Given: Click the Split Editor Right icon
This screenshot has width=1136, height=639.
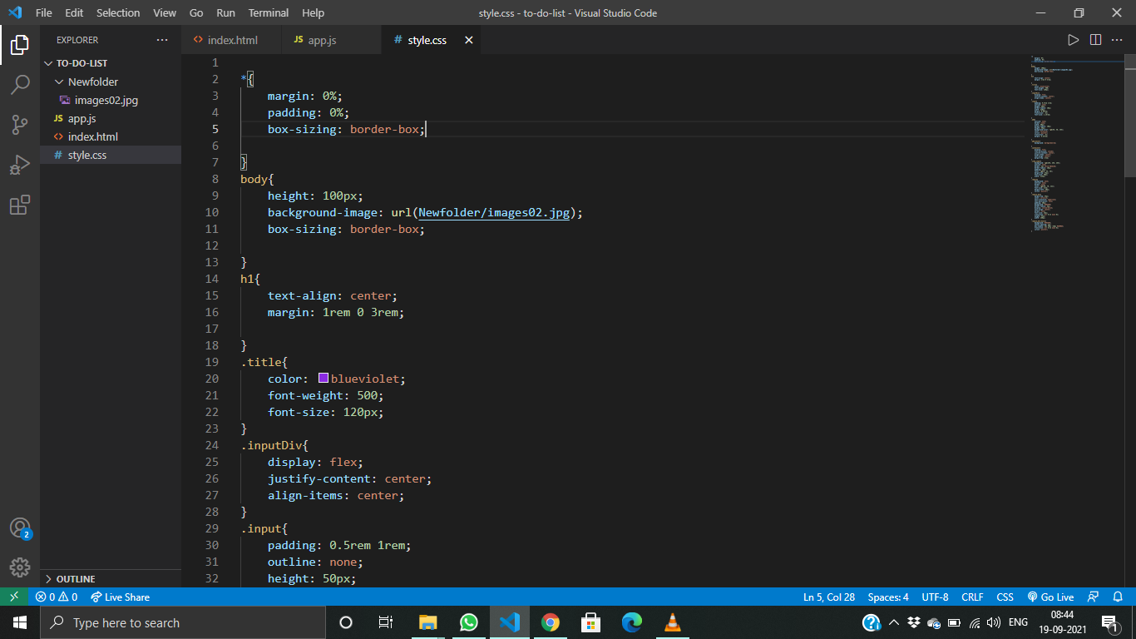Looking at the screenshot, I should coord(1095,40).
